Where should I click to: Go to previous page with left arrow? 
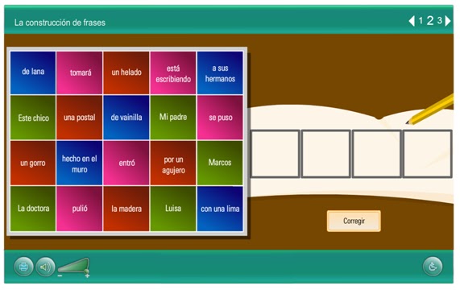click(412, 21)
